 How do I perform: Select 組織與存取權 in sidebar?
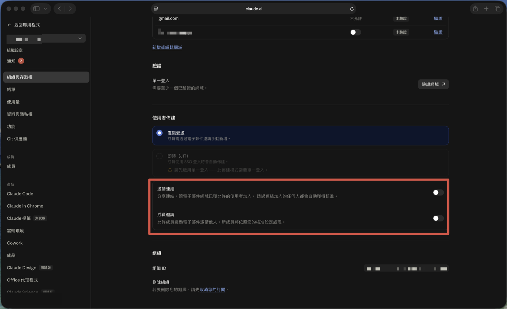46,77
